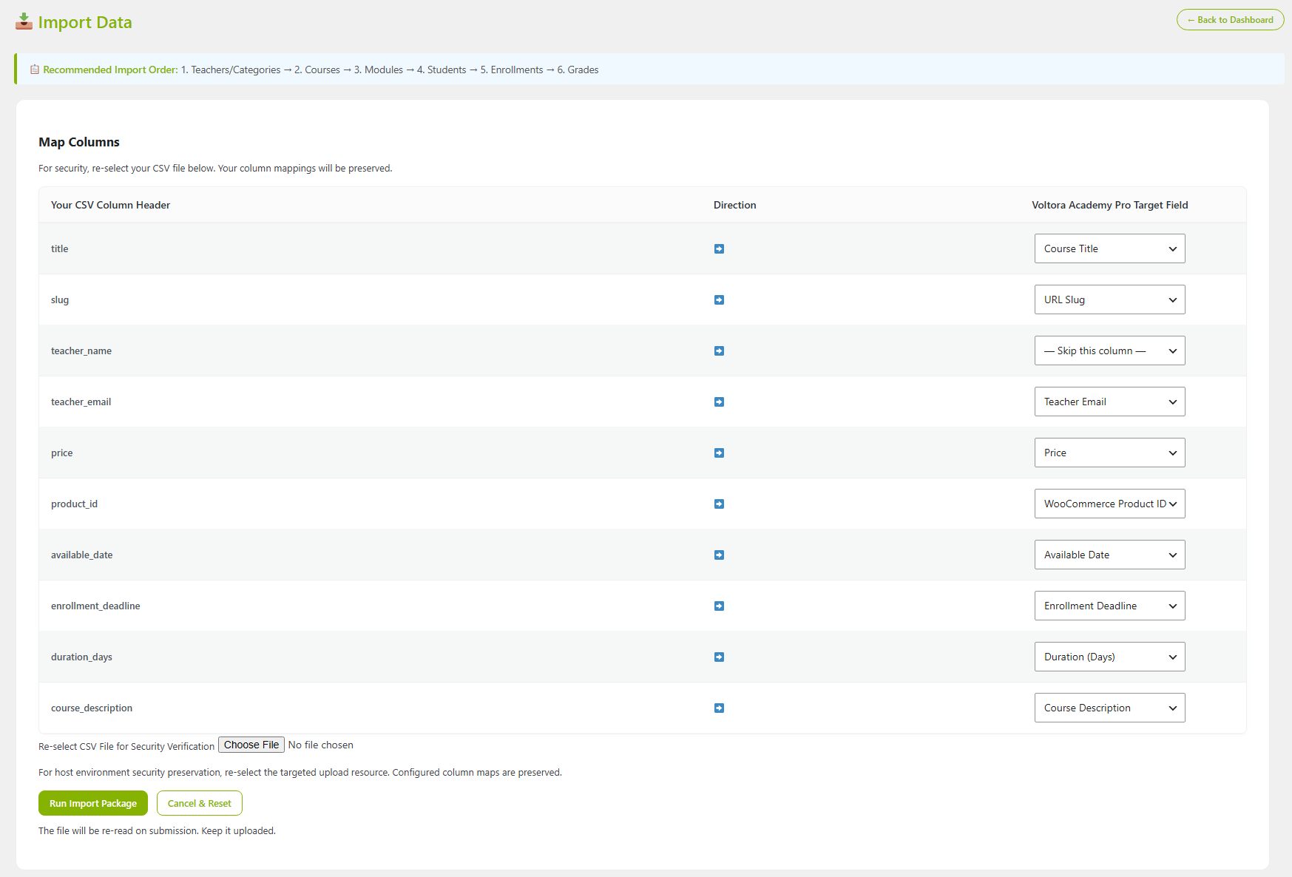The width and height of the screenshot is (1292, 877).
Task: Click the direction arrow in product_id row
Action: [719, 504]
